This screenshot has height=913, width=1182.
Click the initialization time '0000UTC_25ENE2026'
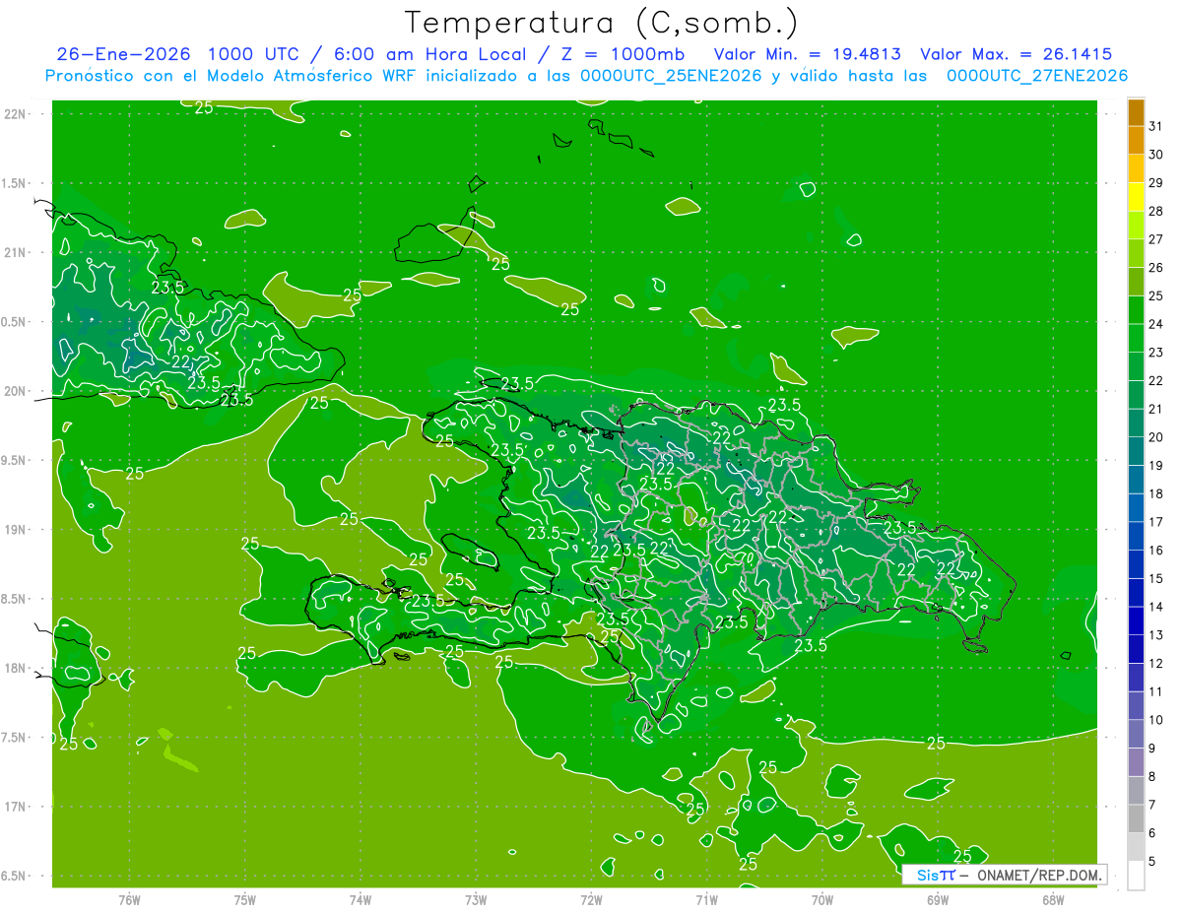click(x=671, y=76)
